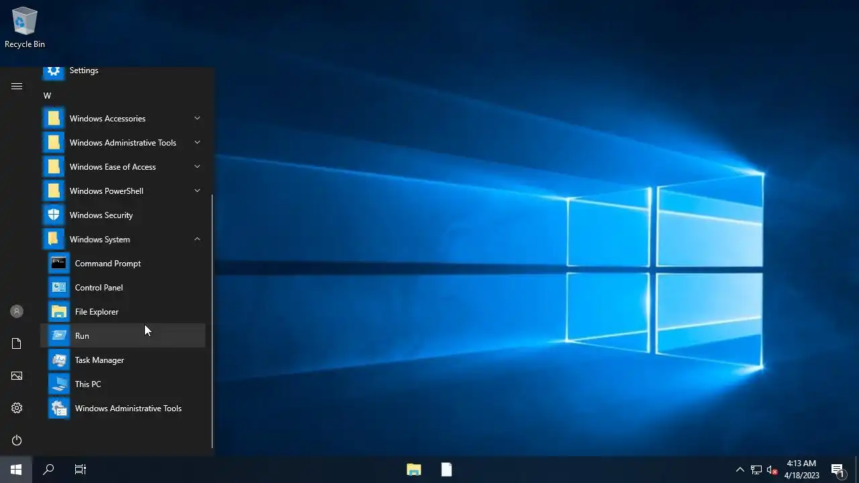The image size is (859, 483).
Task: Click the Settings app icon in list
Action: point(54,71)
